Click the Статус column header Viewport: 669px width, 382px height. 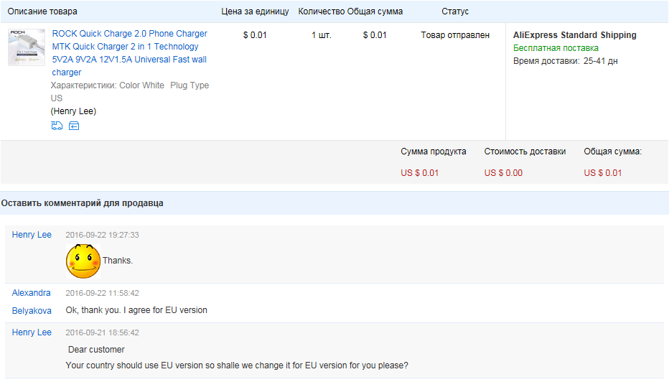click(x=455, y=11)
